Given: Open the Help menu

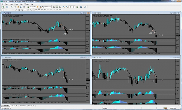Looking at the screenshot, I should click(32, 4).
